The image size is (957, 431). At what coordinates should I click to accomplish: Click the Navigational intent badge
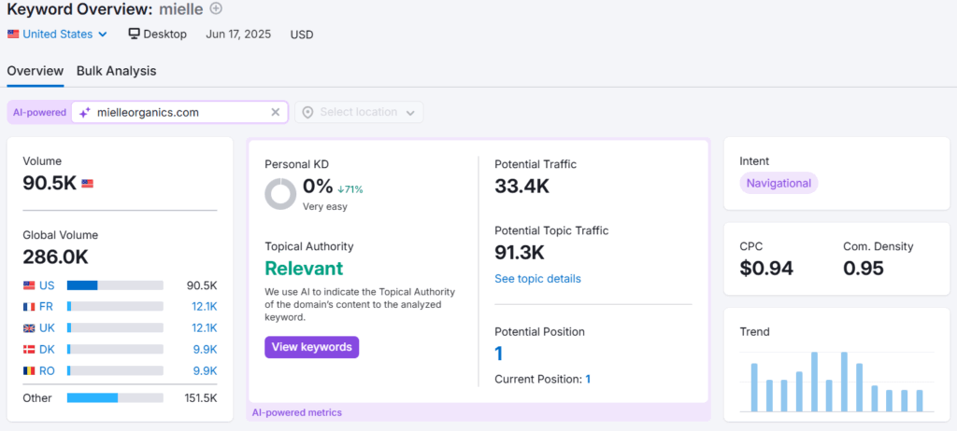778,183
